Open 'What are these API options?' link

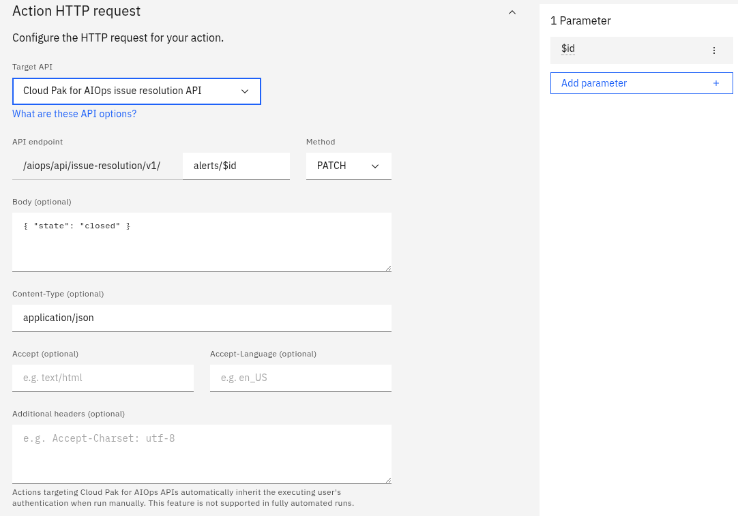click(x=74, y=114)
